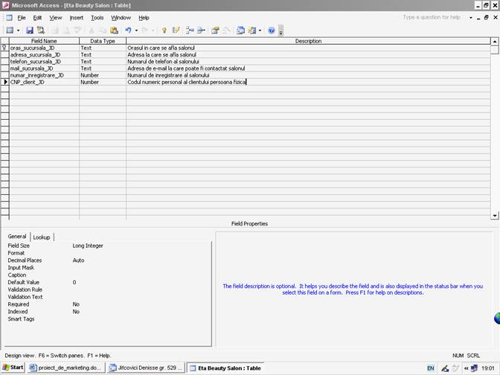Click field name mail_sucursala_JD

coord(31,68)
